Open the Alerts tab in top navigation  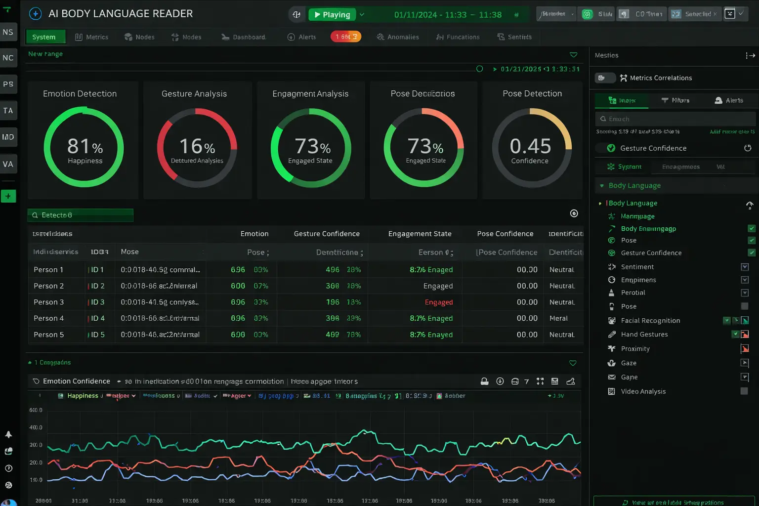(301, 37)
